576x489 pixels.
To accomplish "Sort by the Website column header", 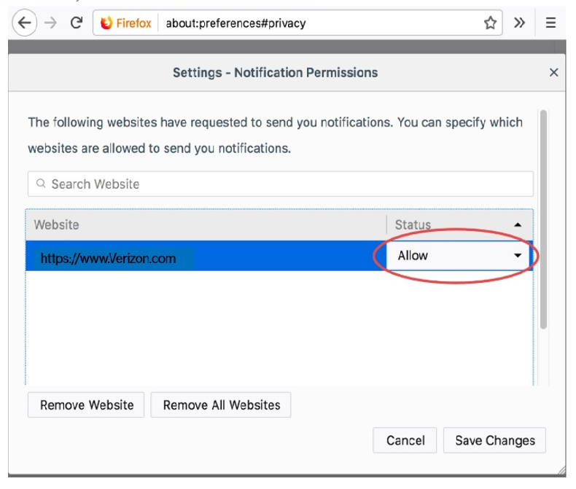I will pos(206,224).
